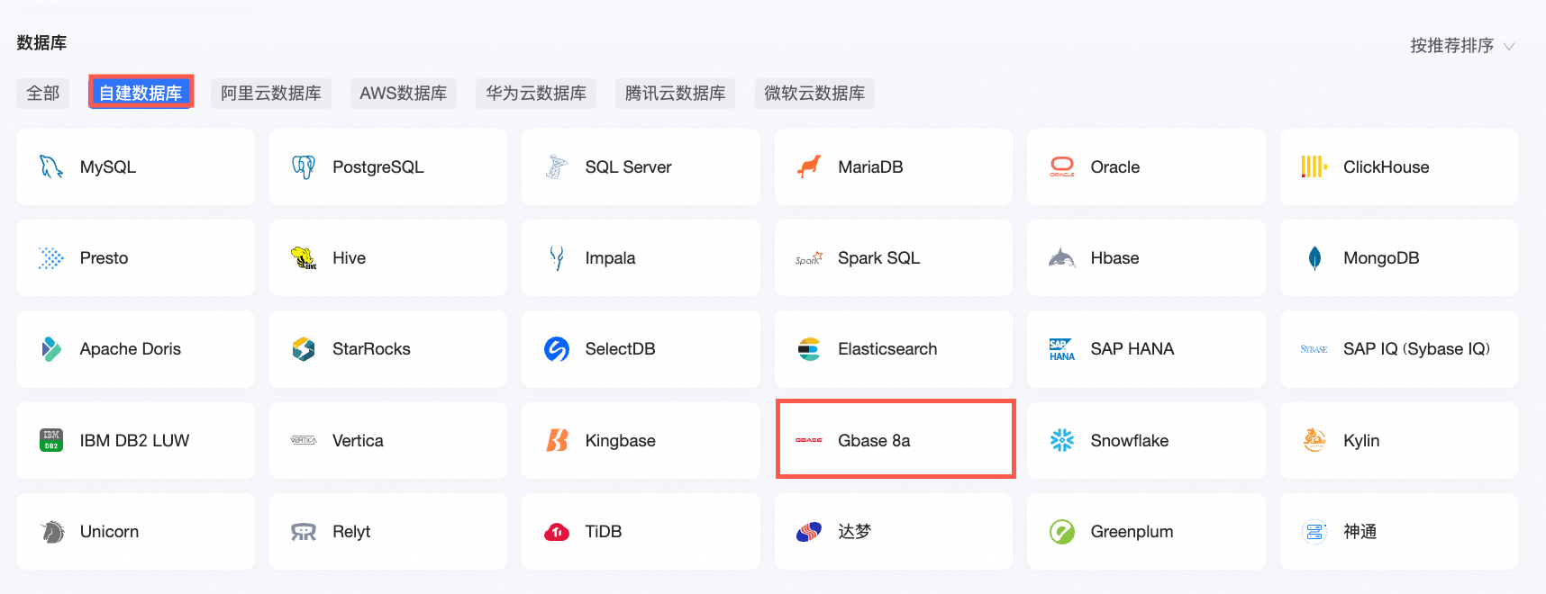This screenshot has width=1546, height=594.
Task: Click the Gbase red logo icon
Action: click(x=809, y=440)
